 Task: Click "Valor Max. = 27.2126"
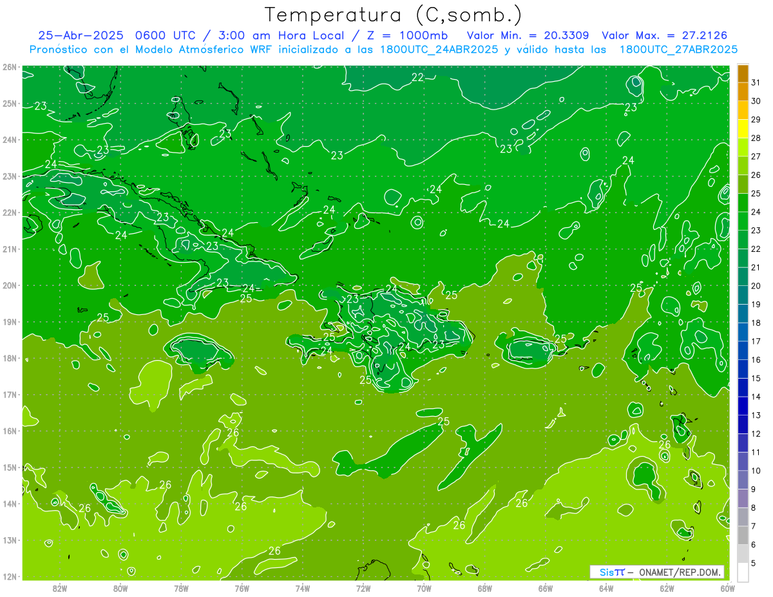[x=664, y=35]
